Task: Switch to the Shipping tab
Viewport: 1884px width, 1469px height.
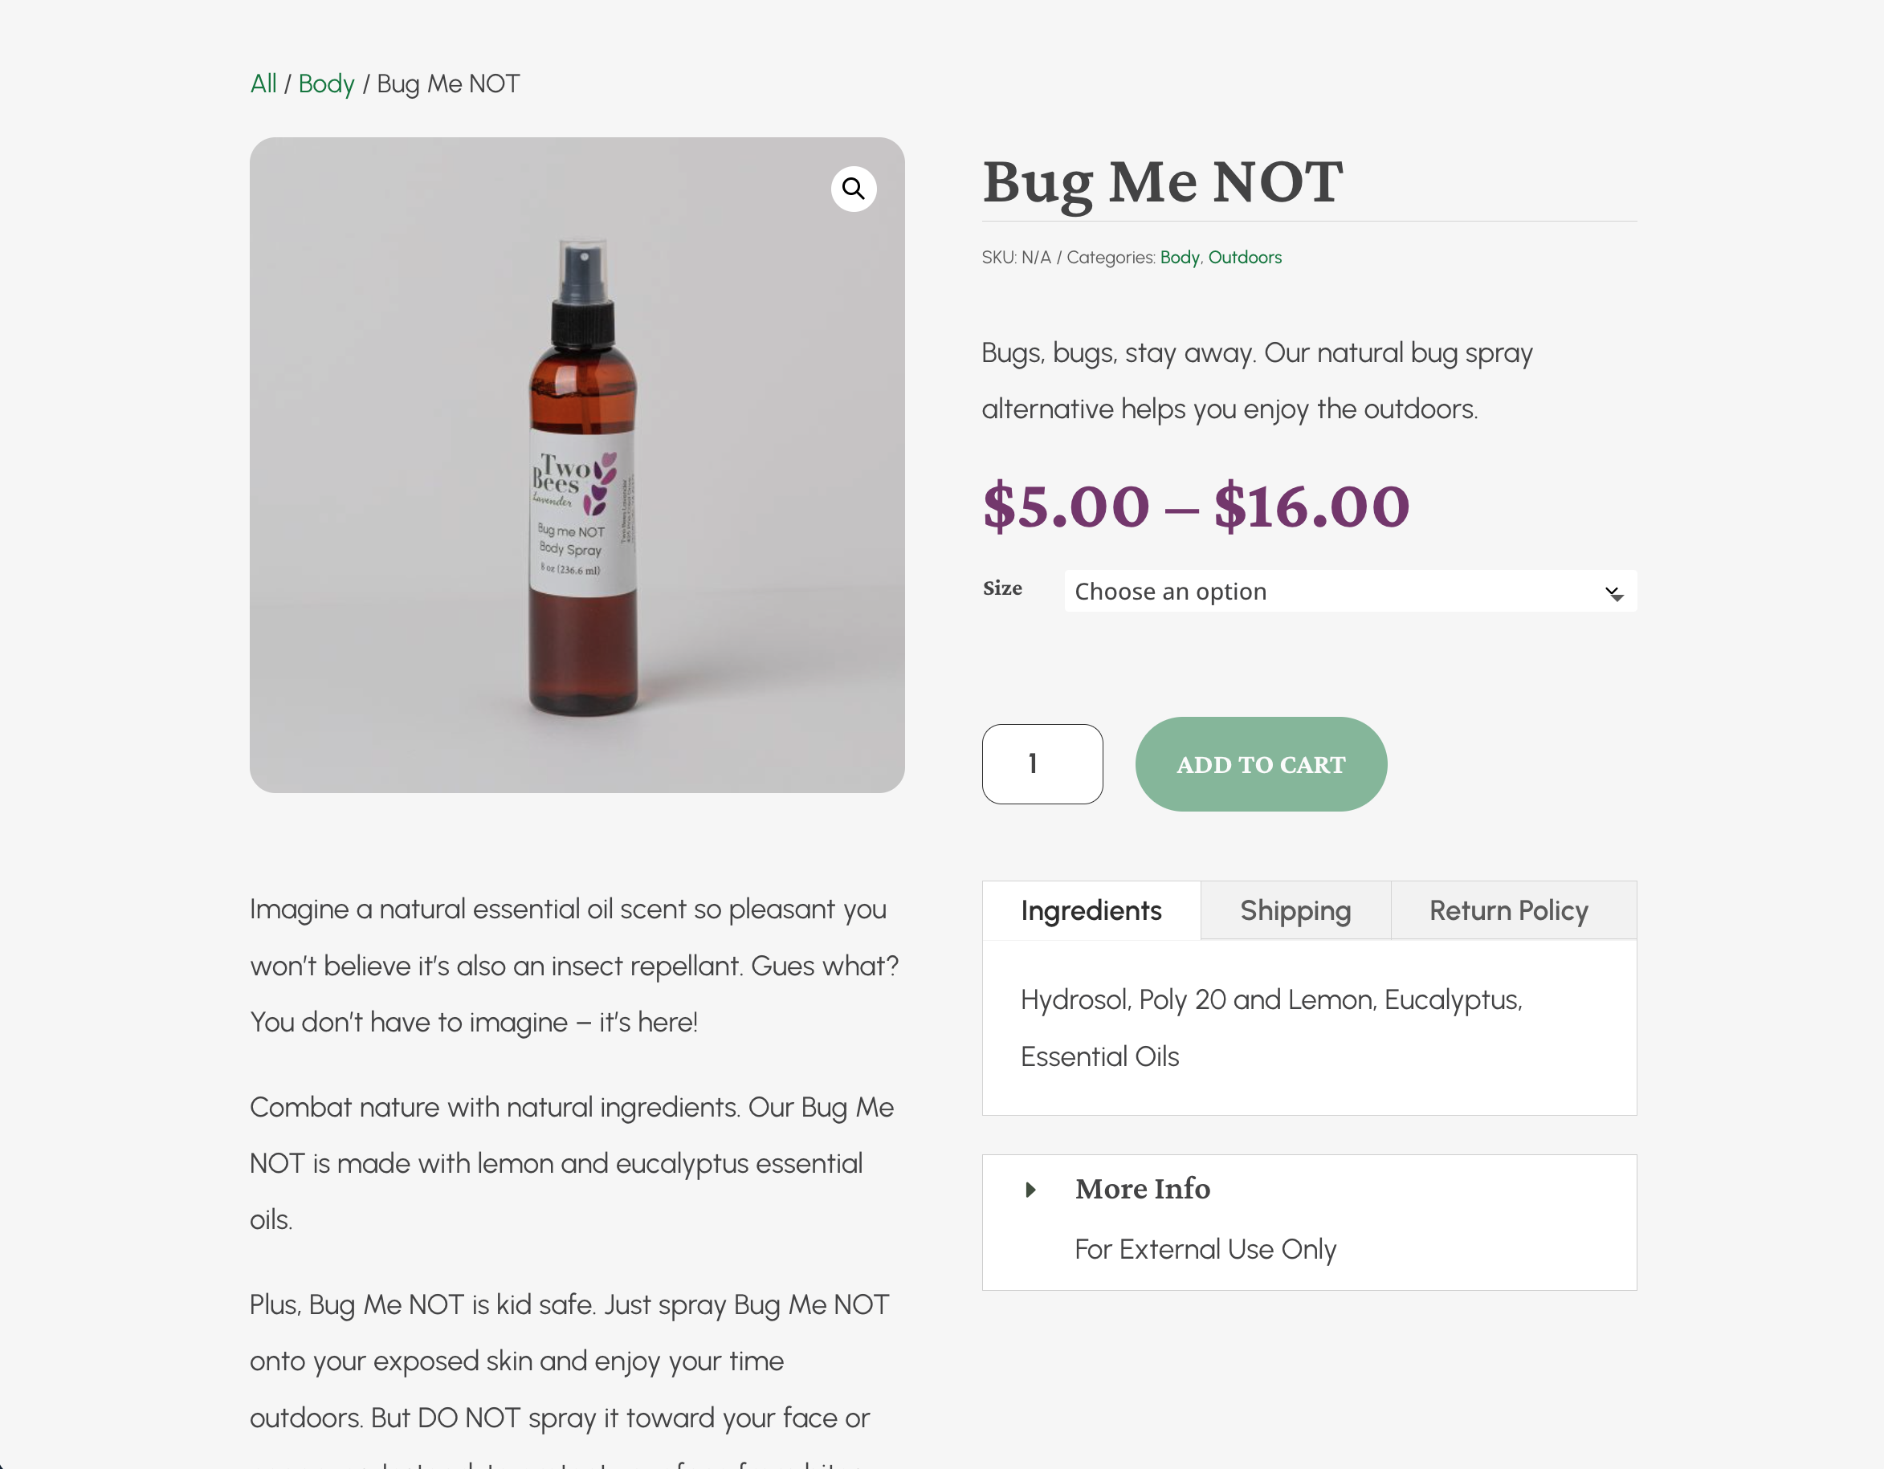Action: click(x=1295, y=910)
